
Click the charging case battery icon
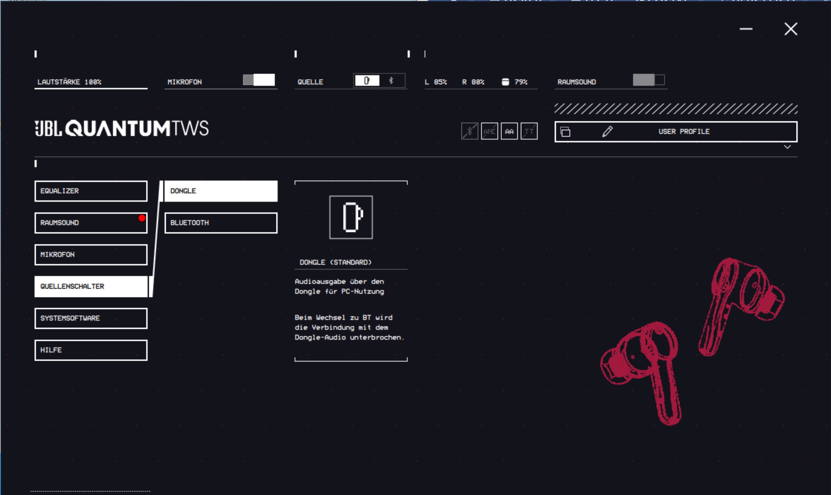click(x=505, y=82)
